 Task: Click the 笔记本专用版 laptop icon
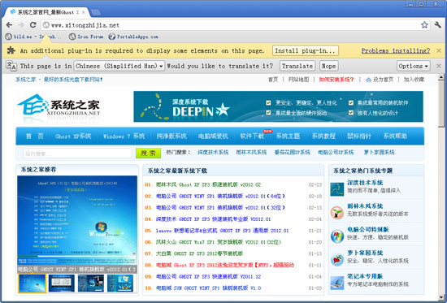[x=337, y=283]
